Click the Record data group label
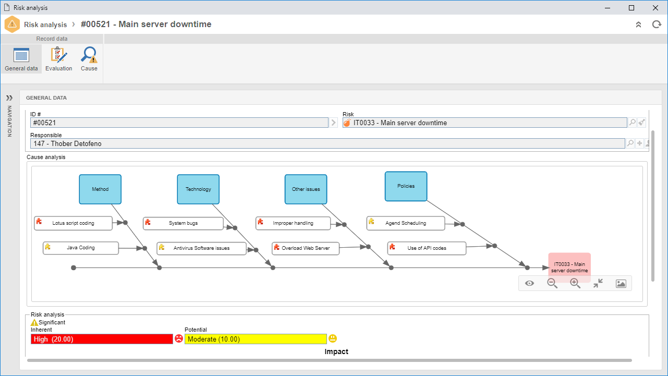The width and height of the screenshot is (668, 376). (52, 39)
